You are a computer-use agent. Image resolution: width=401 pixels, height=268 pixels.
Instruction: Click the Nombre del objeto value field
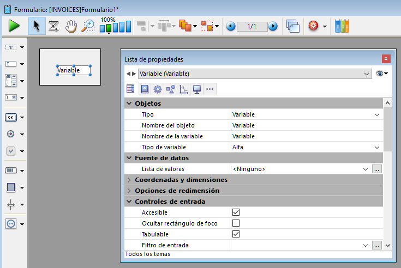pos(306,125)
